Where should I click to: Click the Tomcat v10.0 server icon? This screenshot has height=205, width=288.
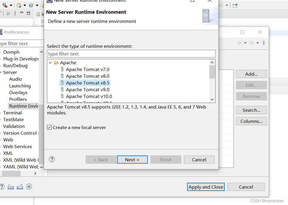62,96
